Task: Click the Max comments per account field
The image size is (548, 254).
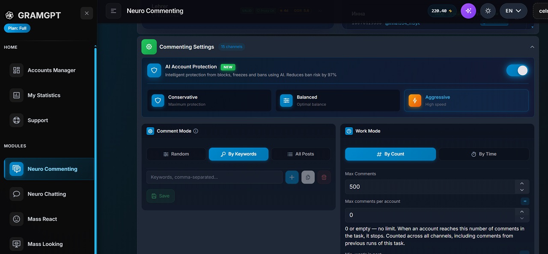Action: coord(430,215)
